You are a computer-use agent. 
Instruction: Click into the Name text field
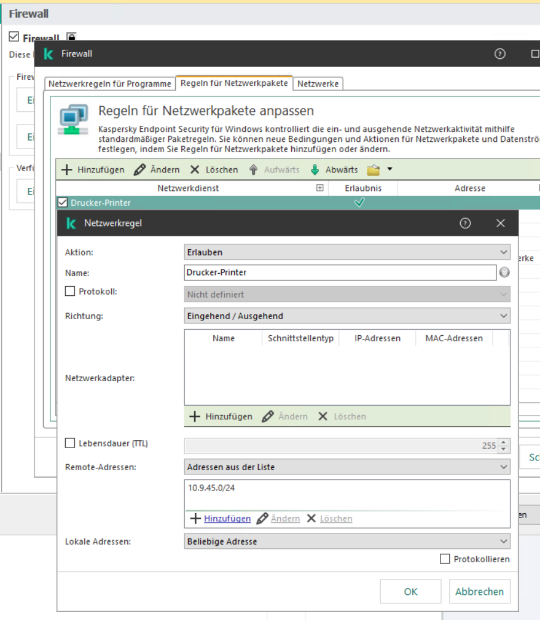tap(340, 273)
